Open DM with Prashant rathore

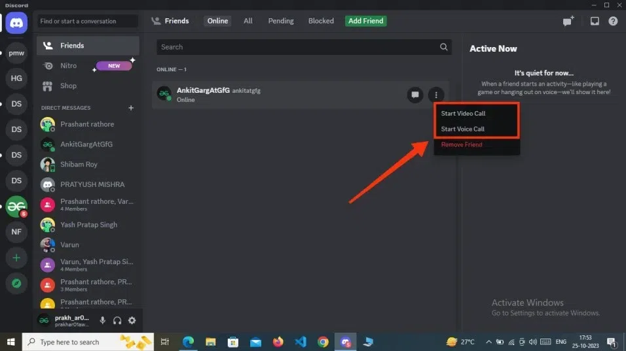point(88,124)
